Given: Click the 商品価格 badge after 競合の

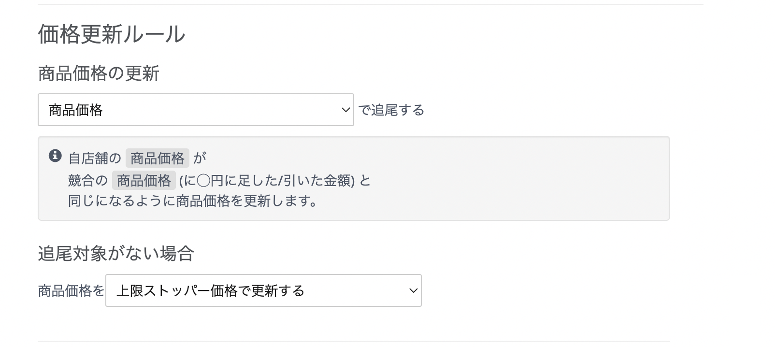Looking at the screenshot, I should pos(144,180).
